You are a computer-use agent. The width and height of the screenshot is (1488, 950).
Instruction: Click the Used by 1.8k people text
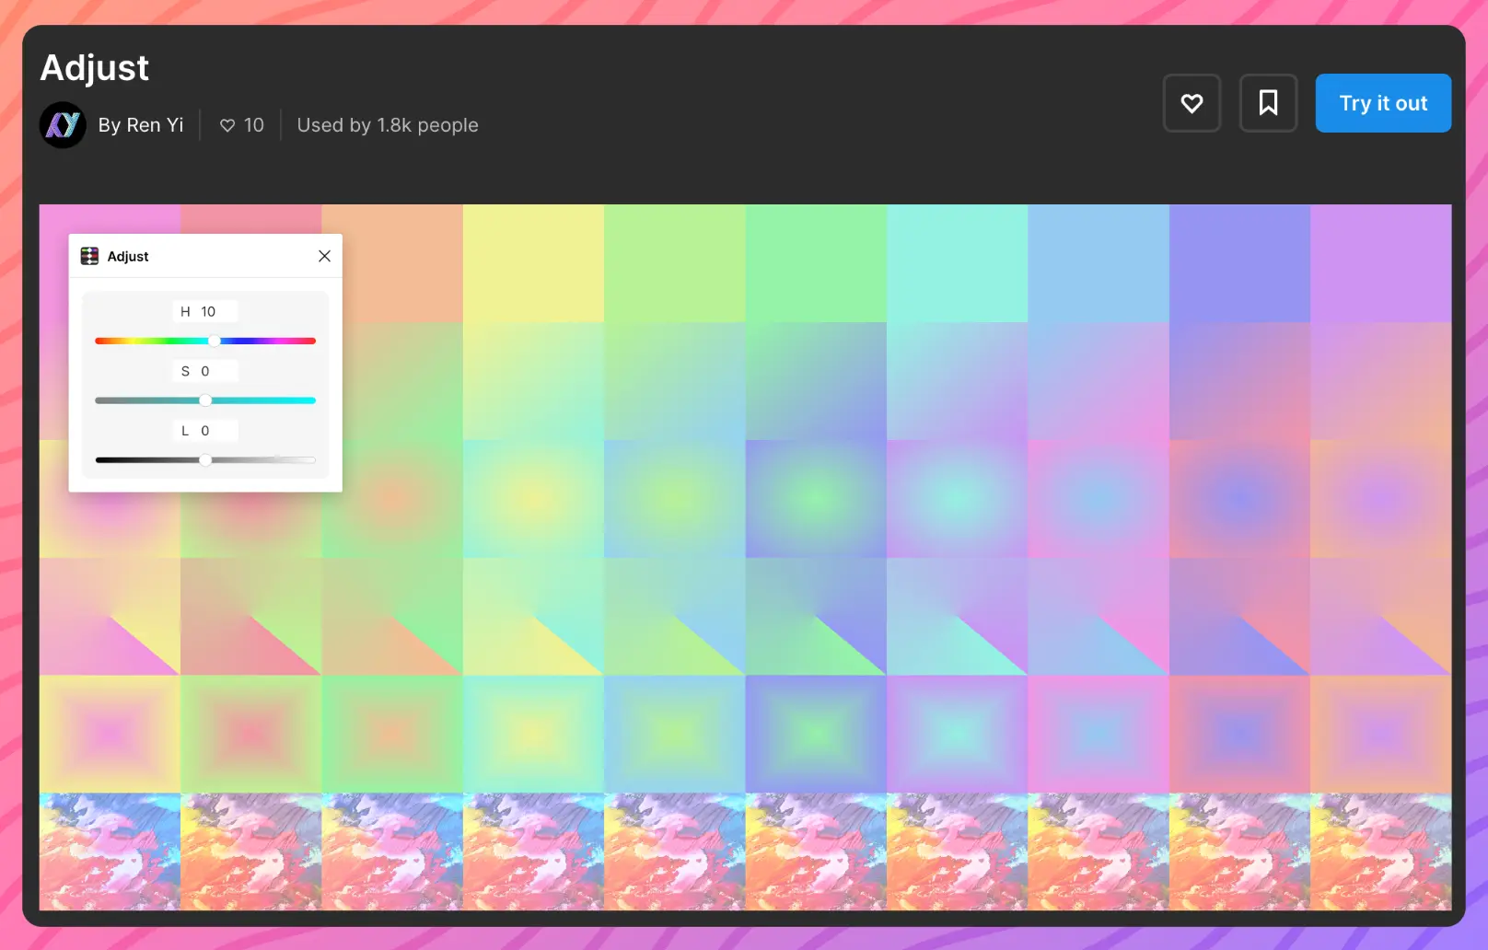[388, 125]
